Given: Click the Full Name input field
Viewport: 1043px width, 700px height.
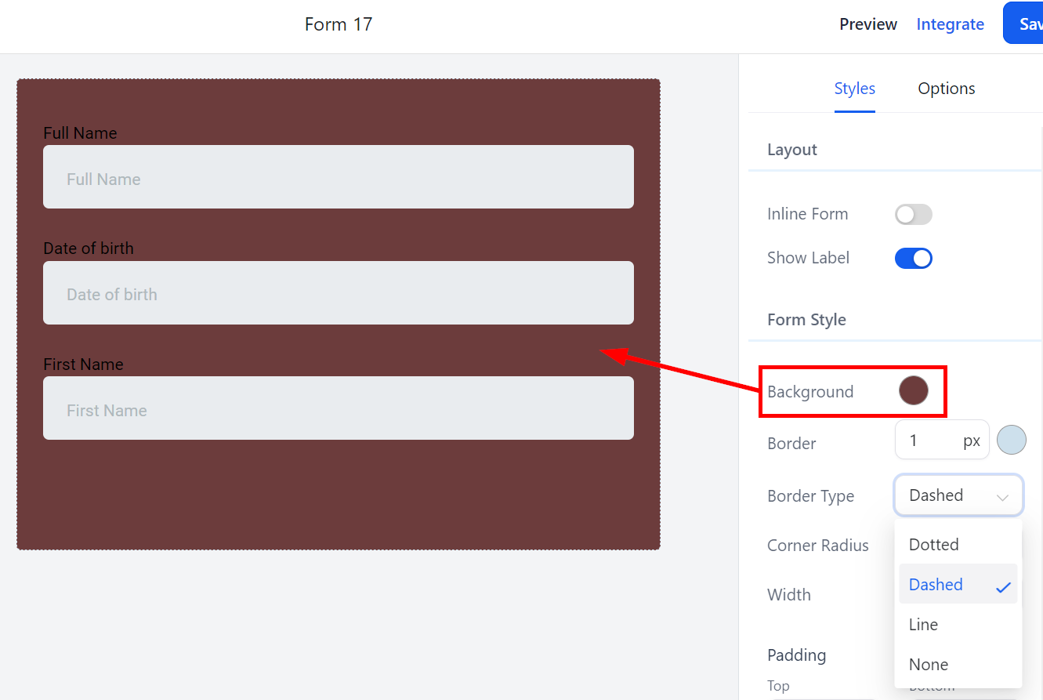Looking at the screenshot, I should tap(338, 177).
